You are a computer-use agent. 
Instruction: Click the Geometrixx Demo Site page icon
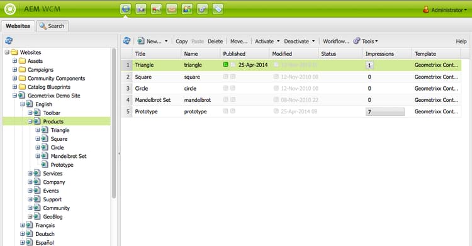pos(21,96)
